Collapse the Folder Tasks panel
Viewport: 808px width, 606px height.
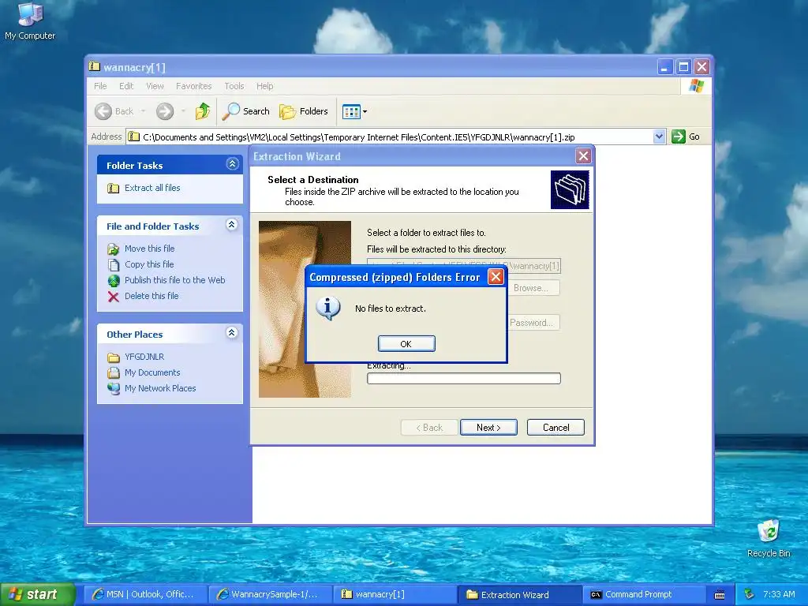pyautogui.click(x=233, y=164)
